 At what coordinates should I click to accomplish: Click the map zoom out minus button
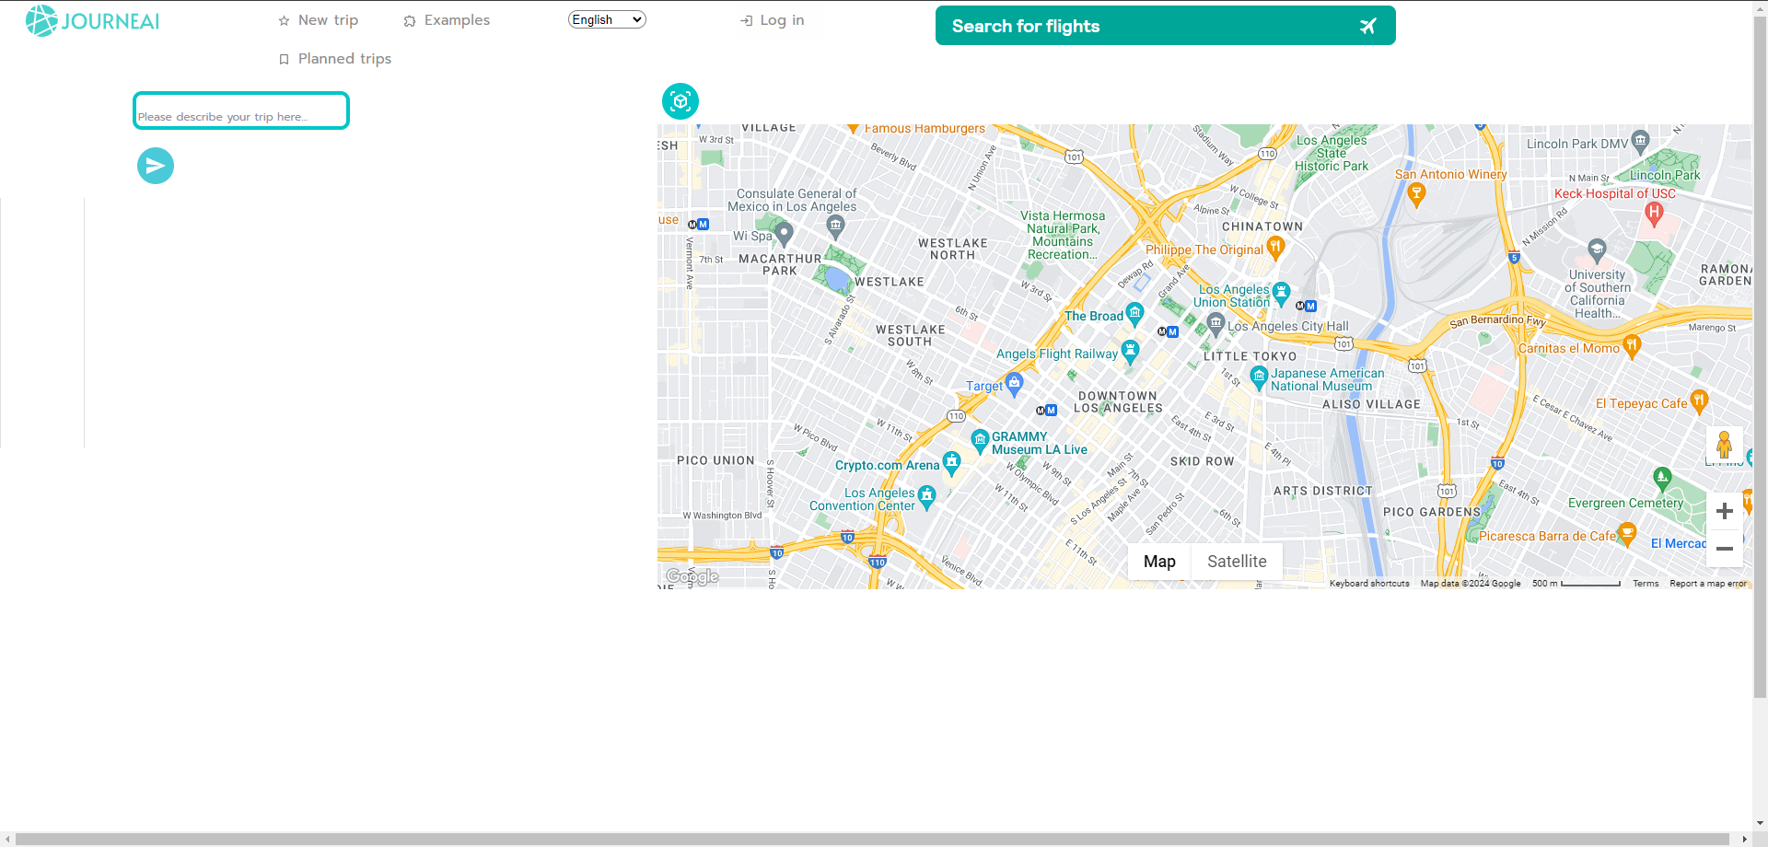1724,549
